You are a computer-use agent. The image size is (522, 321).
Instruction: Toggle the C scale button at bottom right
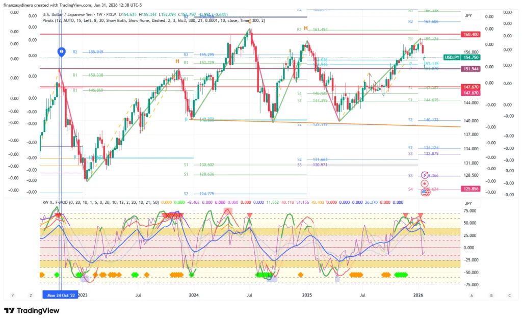coord(509,296)
